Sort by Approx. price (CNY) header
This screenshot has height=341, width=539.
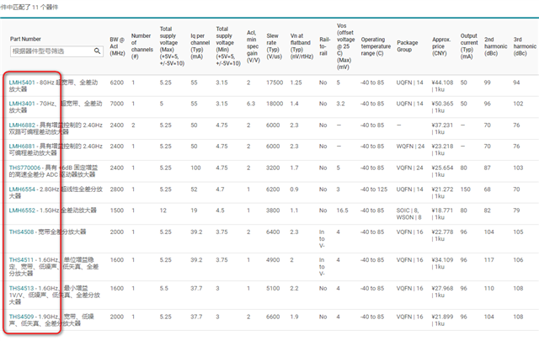[x=441, y=46]
